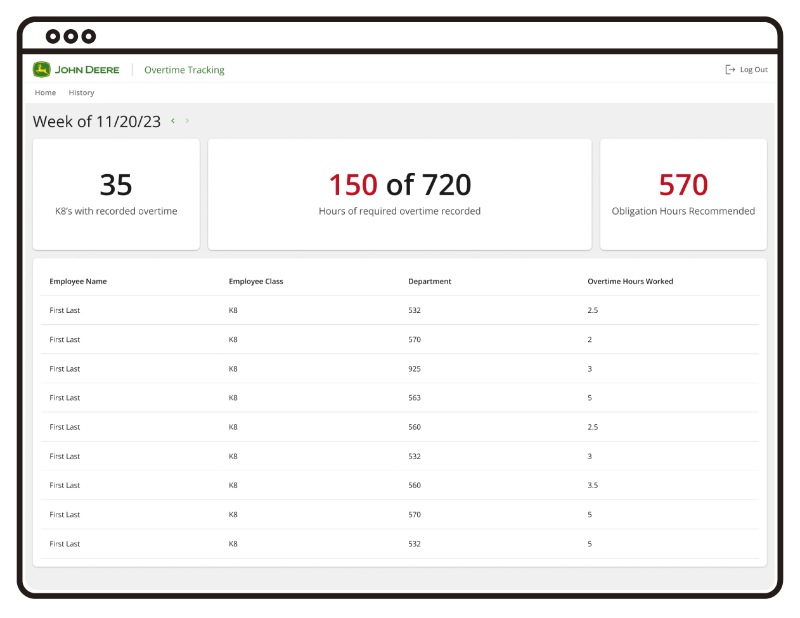Click department 925 cell
The width and height of the screenshot is (800, 618).
(x=415, y=369)
